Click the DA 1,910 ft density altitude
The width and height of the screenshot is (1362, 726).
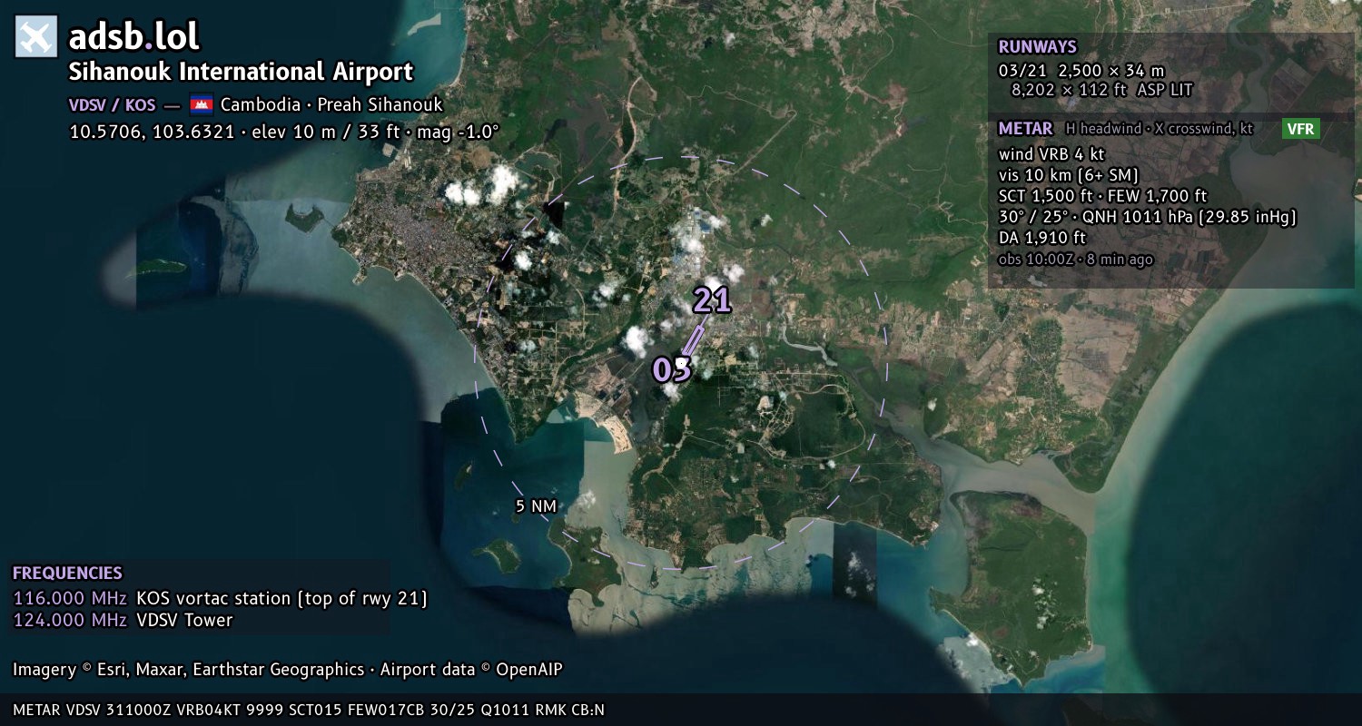click(1042, 238)
